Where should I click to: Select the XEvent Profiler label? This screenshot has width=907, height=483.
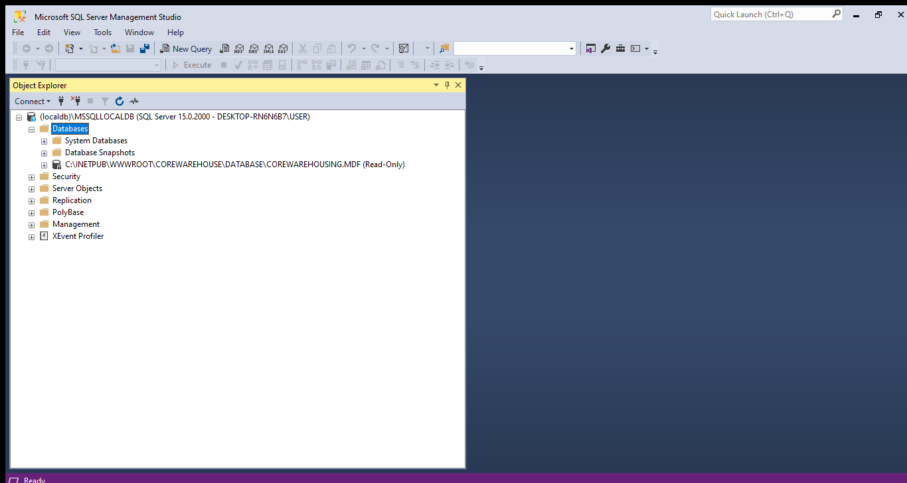point(78,236)
